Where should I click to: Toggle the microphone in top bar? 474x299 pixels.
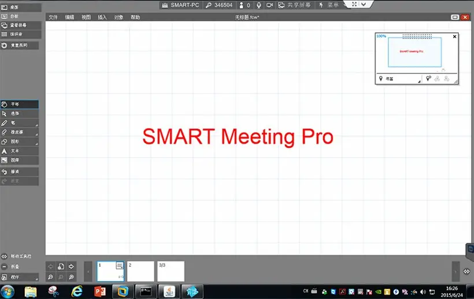pyautogui.click(x=259, y=5)
